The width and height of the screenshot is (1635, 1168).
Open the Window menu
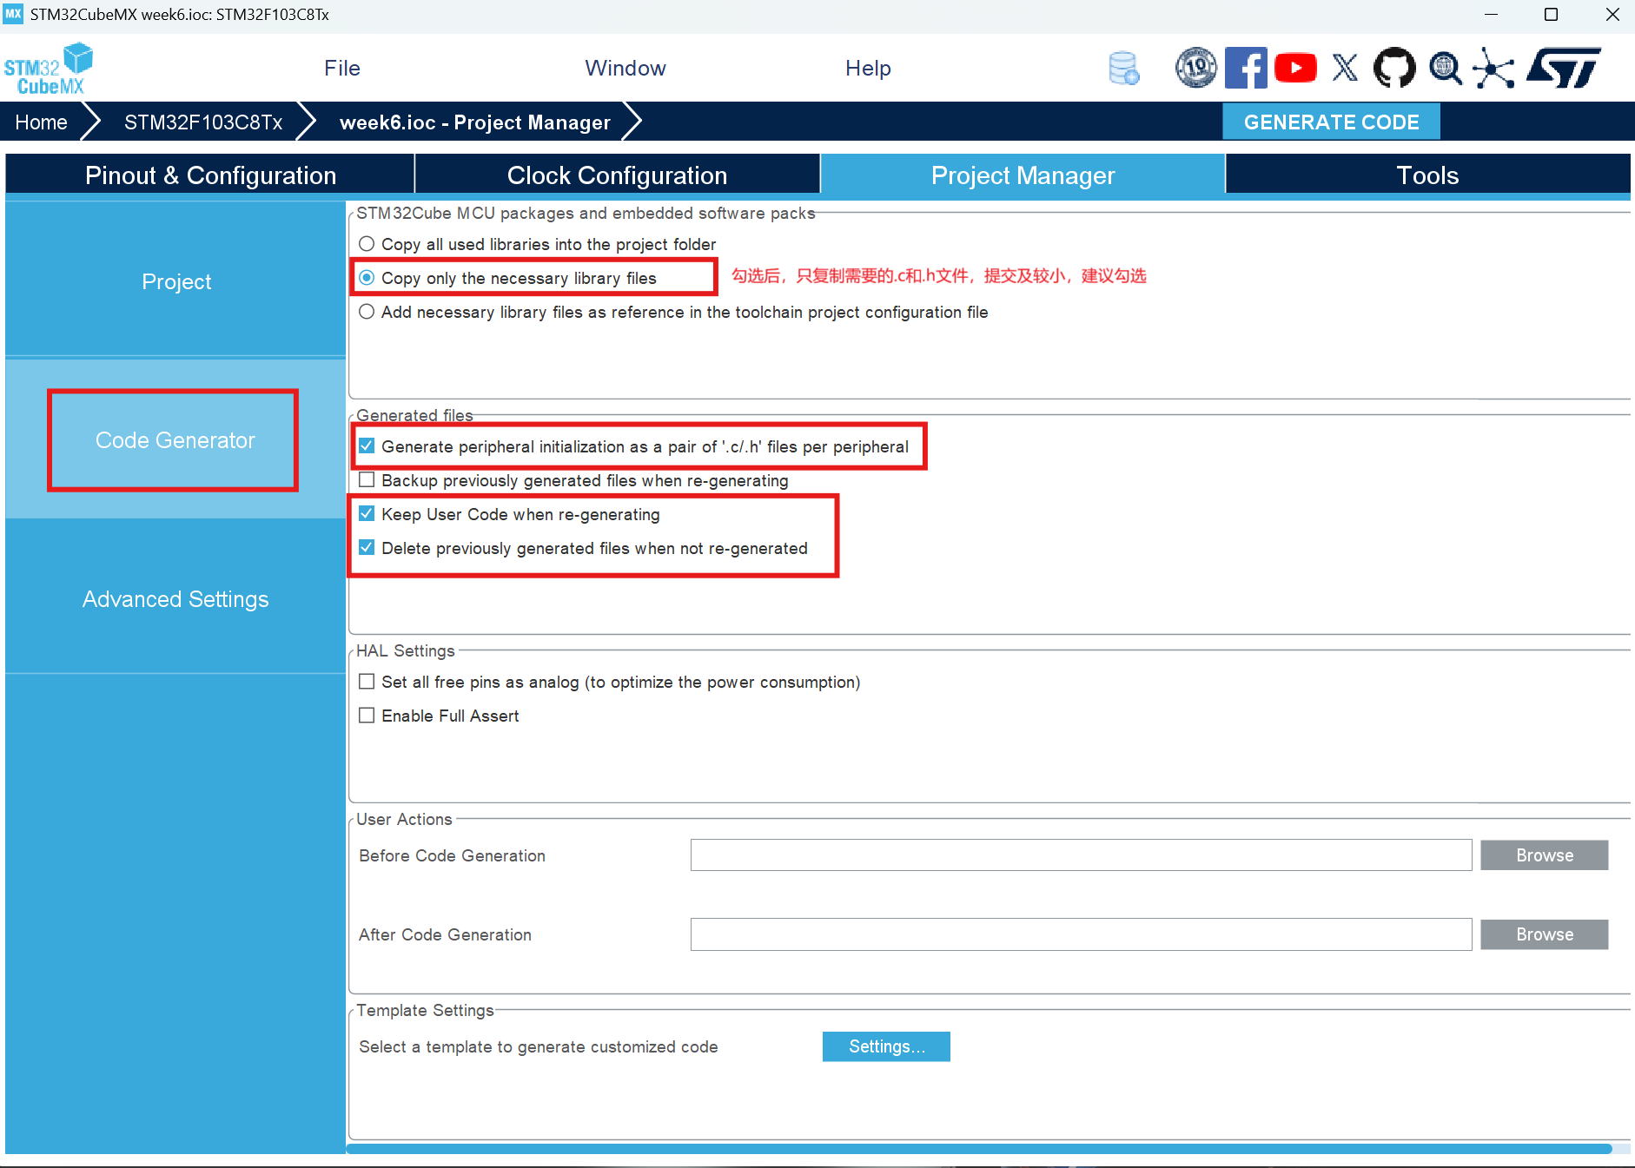626,68
